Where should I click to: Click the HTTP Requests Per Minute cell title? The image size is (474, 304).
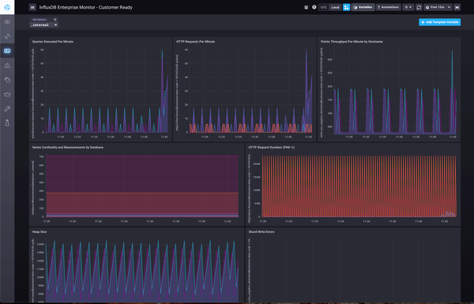(195, 42)
